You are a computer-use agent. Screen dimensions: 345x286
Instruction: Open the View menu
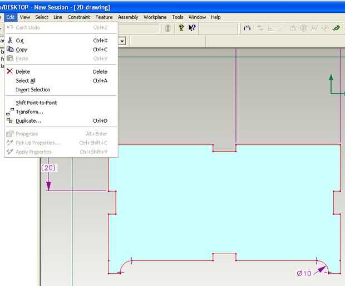[x=25, y=17]
